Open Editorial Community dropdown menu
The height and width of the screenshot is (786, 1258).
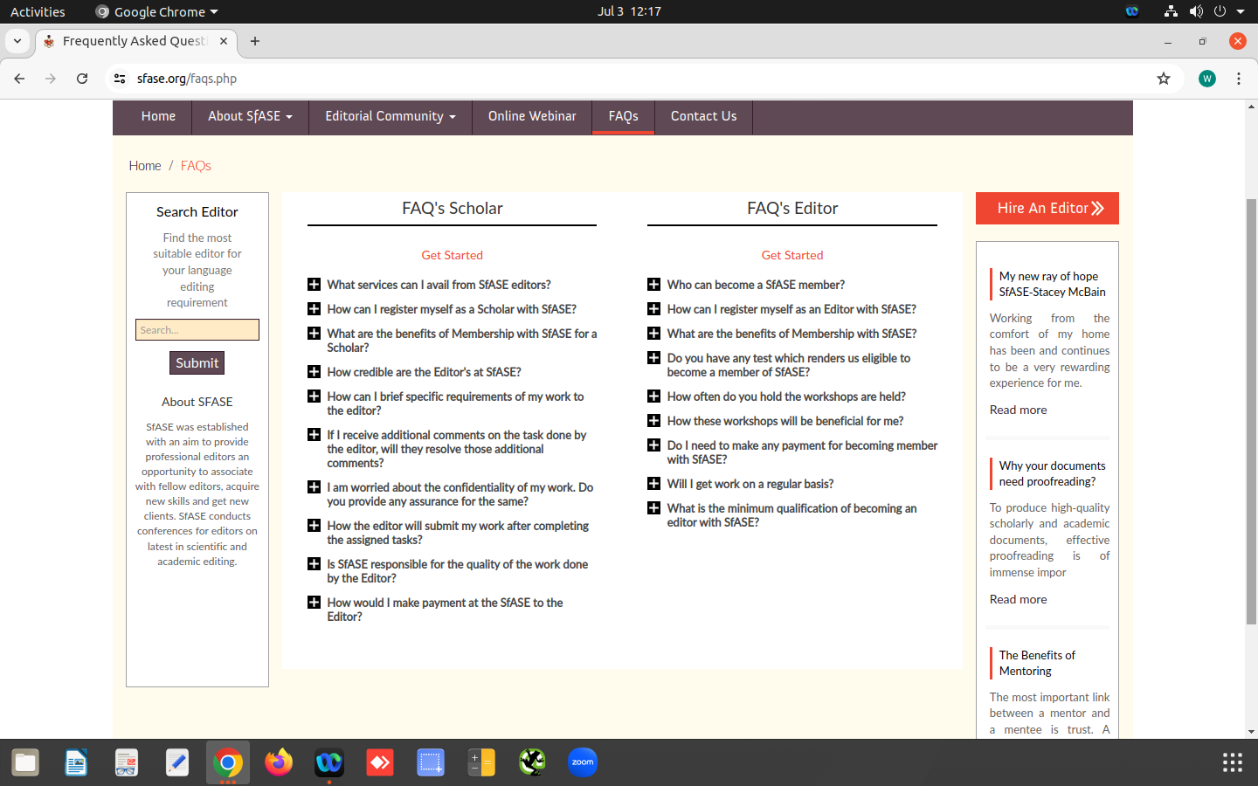391,116
